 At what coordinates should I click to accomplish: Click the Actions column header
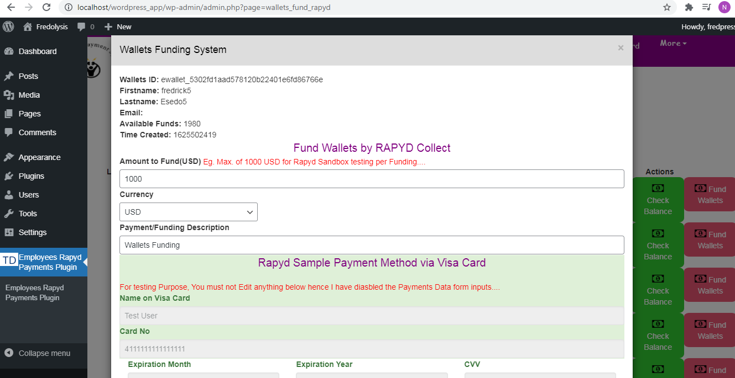point(659,172)
